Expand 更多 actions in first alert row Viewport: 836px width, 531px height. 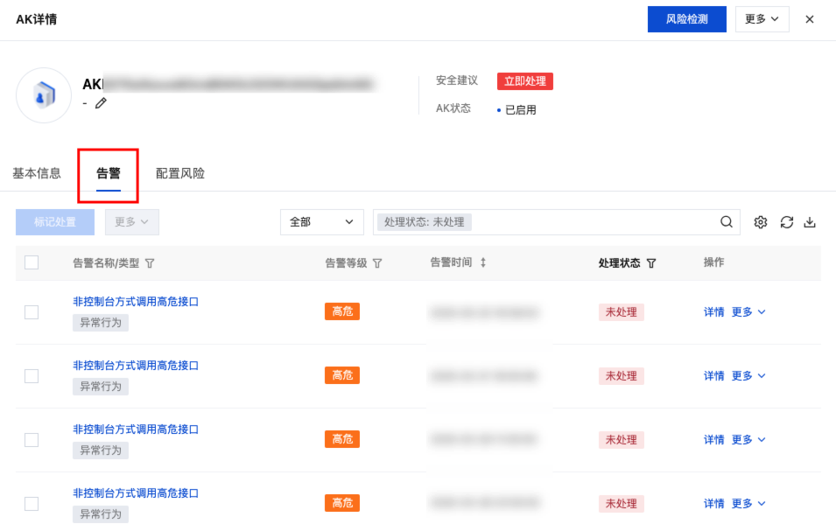pyautogui.click(x=748, y=312)
